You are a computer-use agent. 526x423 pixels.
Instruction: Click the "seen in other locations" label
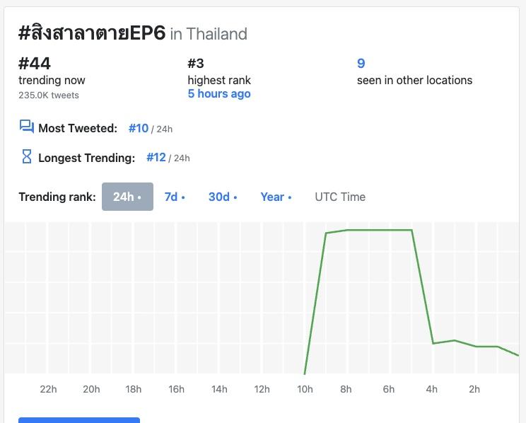414,80
